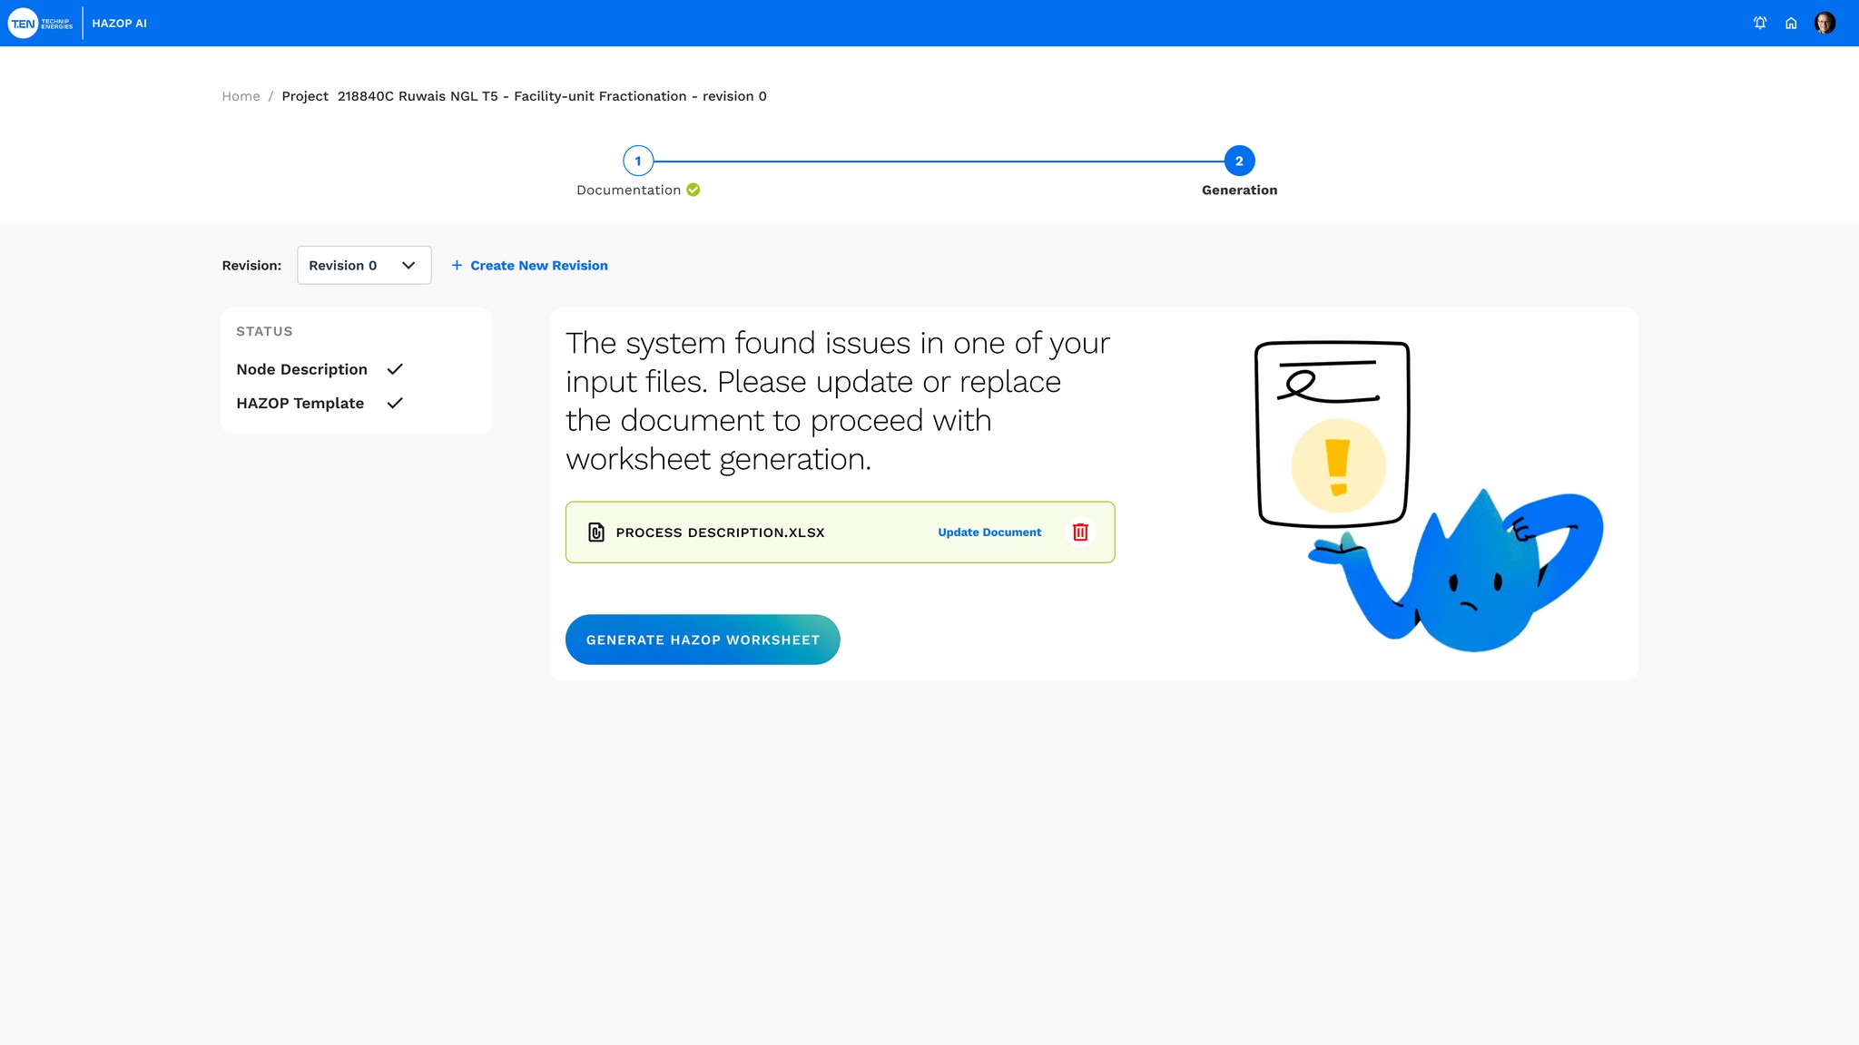Click Create New Revision link

(538, 265)
